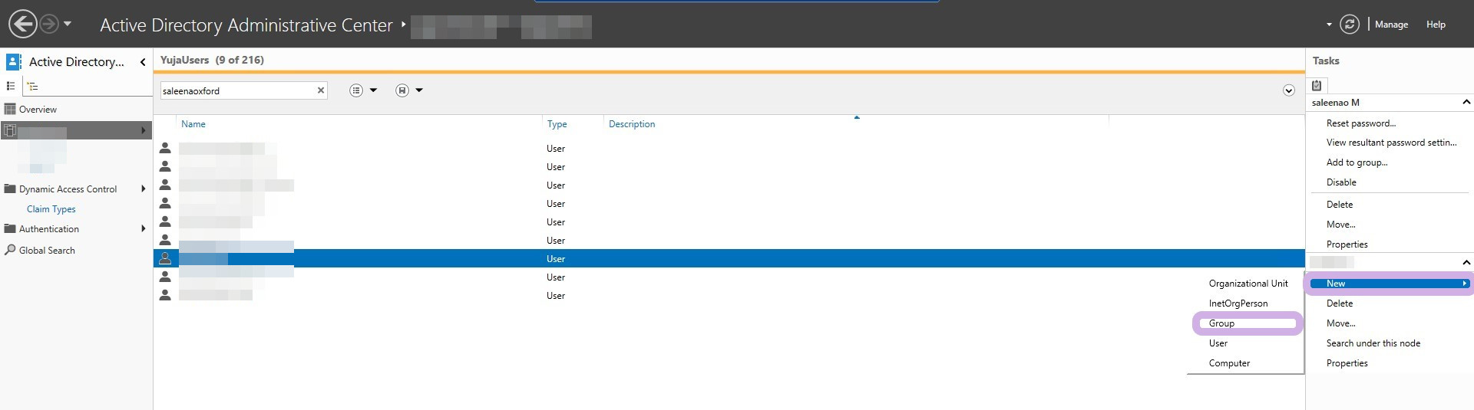Expand Dynamic Access Control node
Screen dimensions: 1474x410
click(144, 189)
